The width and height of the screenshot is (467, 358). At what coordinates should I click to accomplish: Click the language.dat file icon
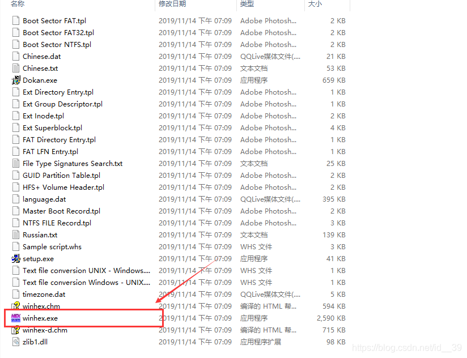(16, 199)
